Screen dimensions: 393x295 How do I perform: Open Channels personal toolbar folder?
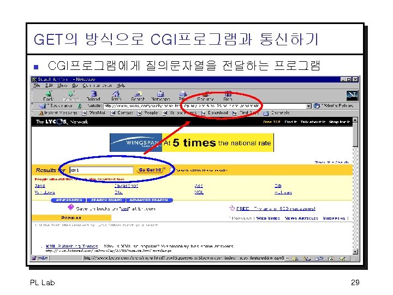click(x=276, y=113)
